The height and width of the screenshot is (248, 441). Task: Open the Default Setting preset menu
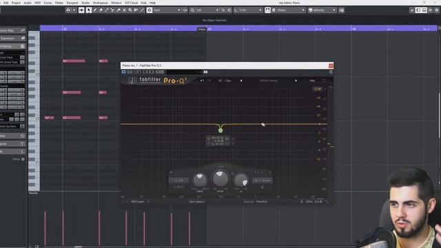269,81
